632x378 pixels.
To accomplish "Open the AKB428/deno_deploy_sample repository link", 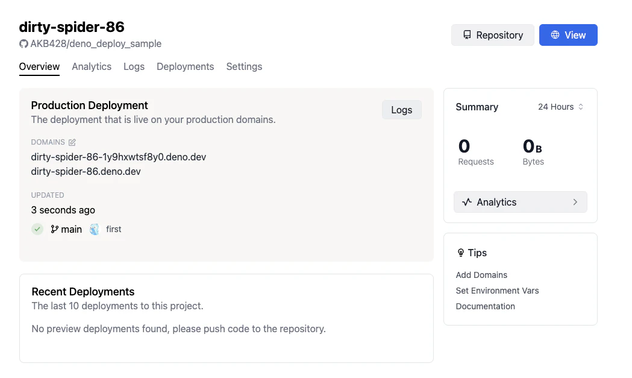I will click(96, 43).
